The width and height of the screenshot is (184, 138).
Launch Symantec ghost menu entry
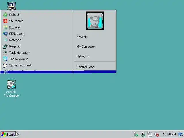[x=37, y=65]
